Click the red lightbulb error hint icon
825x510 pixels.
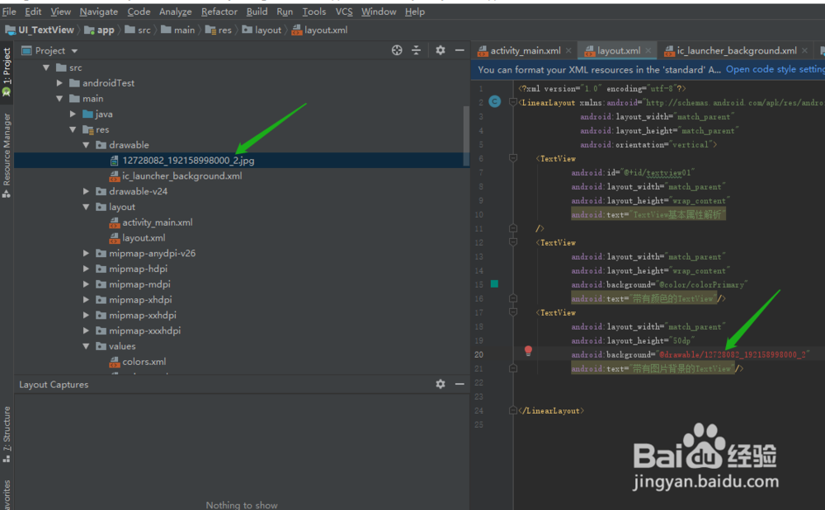tap(528, 351)
